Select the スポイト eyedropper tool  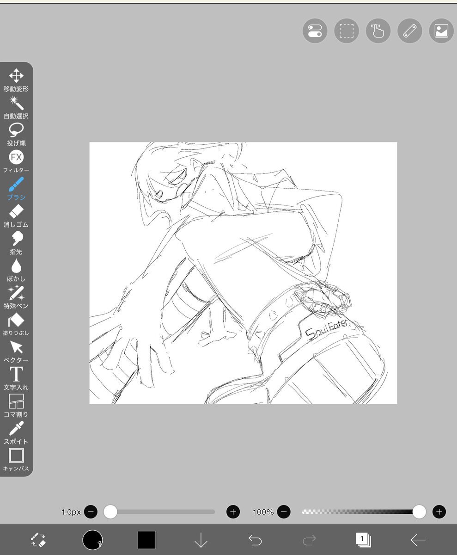pos(16,433)
